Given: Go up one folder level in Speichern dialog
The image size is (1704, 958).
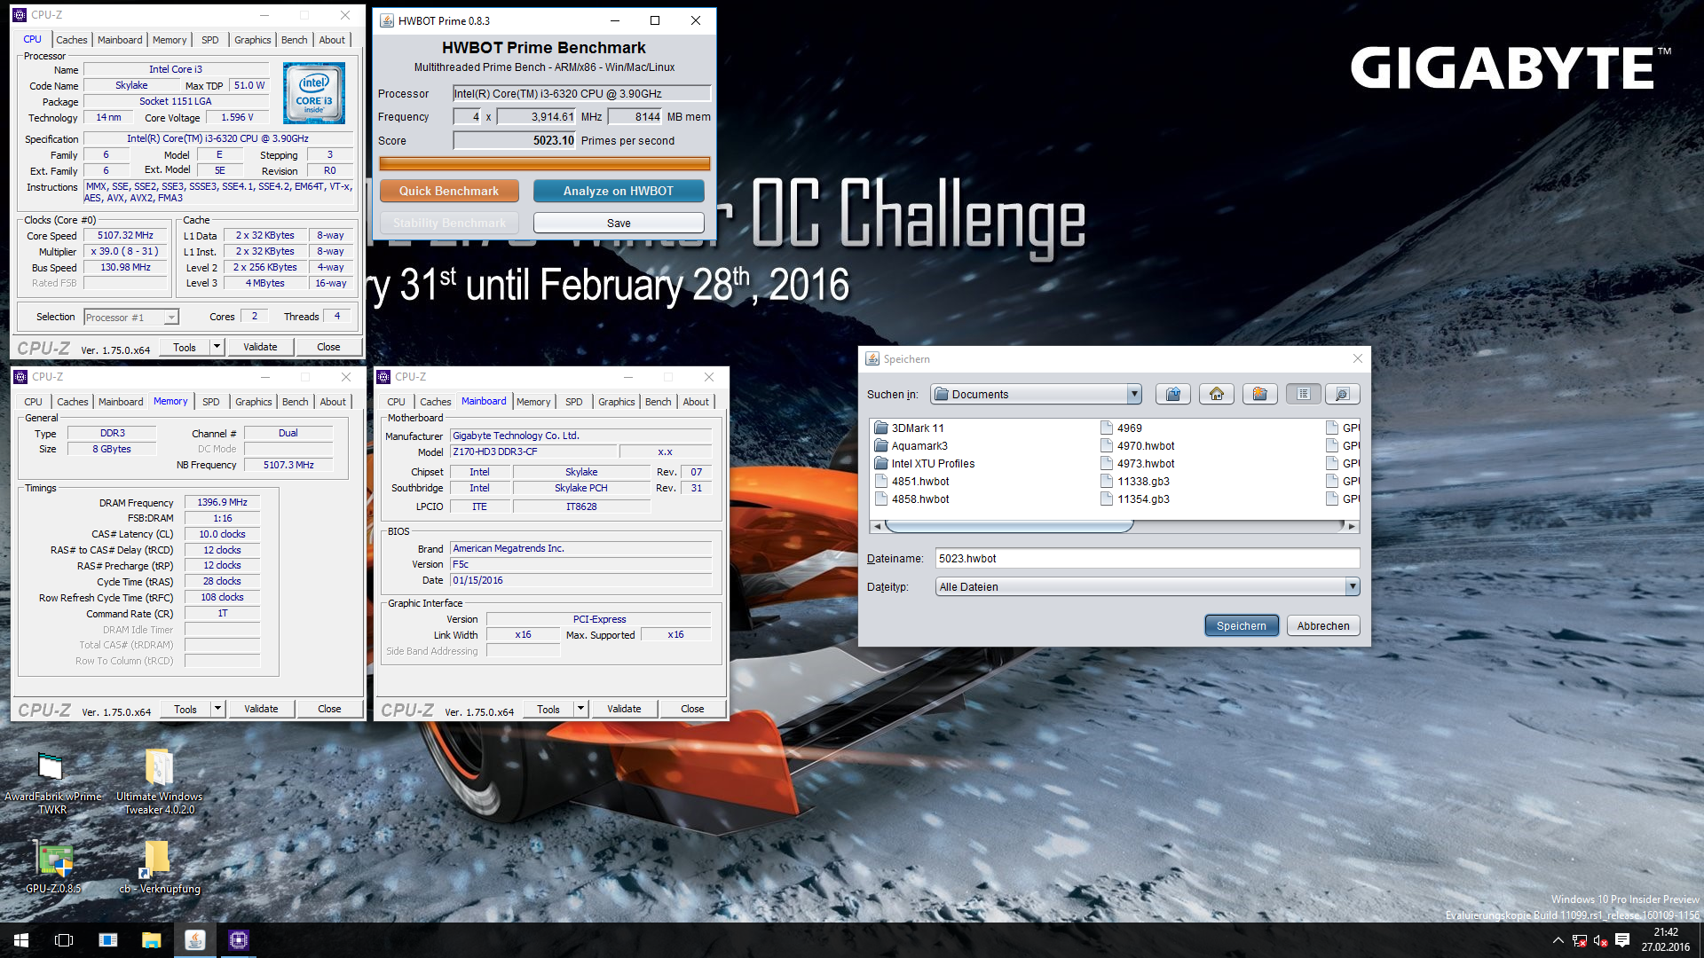Looking at the screenshot, I should pyautogui.click(x=1173, y=394).
